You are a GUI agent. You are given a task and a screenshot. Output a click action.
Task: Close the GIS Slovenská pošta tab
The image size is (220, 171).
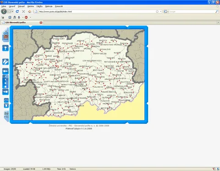(x=41, y=22)
